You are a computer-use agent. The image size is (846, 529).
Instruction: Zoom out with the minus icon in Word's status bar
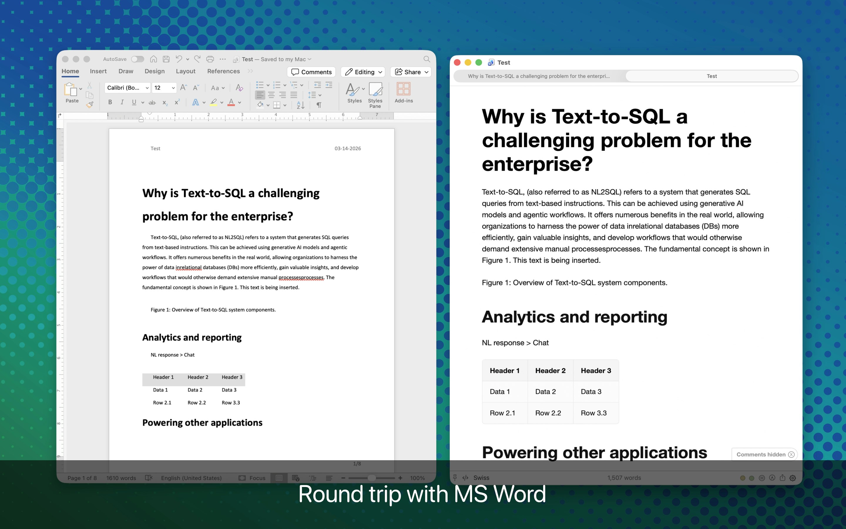point(343,478)
